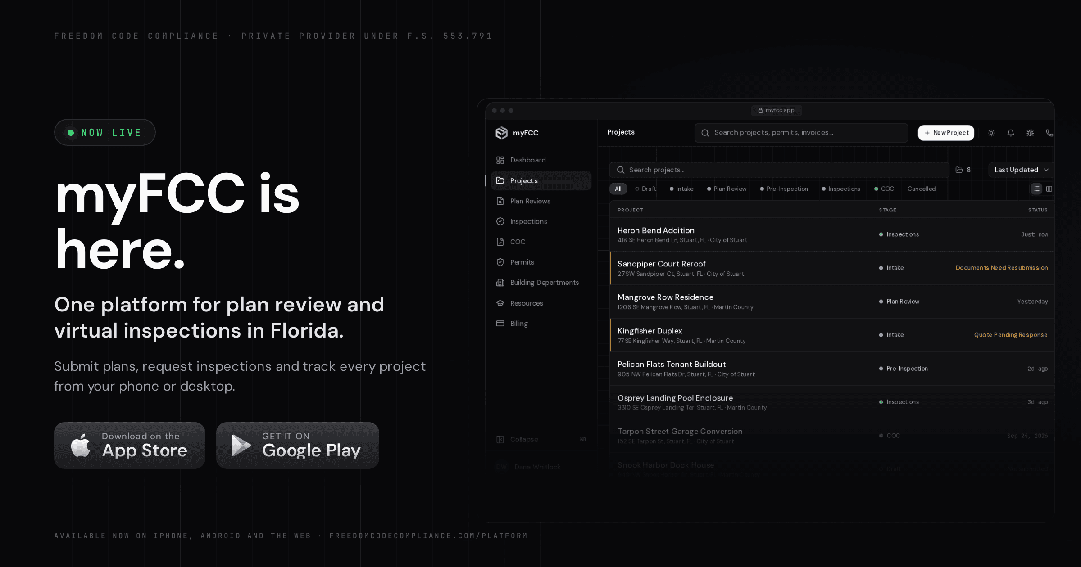Click the Billing card icon
The width and height of the screenshot is (1081, 567).
click(x=500, y=323)
